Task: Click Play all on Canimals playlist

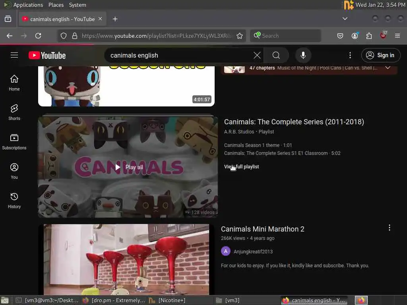Action: 129,167
